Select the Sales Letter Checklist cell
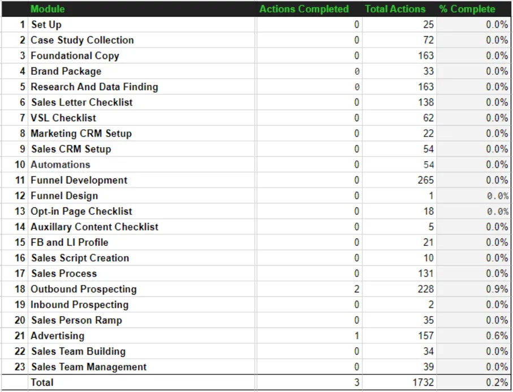The height and width of the screenshot is (392, 513). click(x=141, y=103)
